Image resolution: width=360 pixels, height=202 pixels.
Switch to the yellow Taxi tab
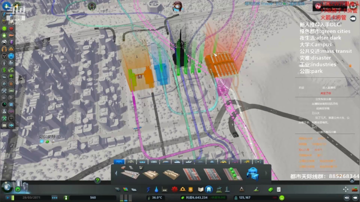coord(223,162)
